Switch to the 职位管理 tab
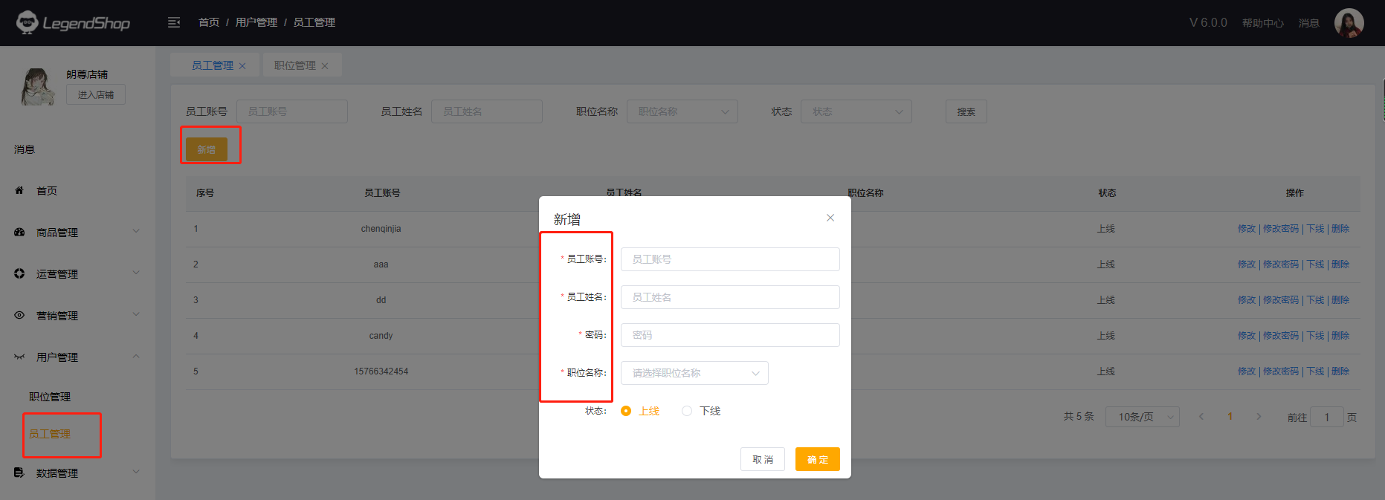Image resolution: width=1385 pixels, height=500 pixels. click(294, 65)
